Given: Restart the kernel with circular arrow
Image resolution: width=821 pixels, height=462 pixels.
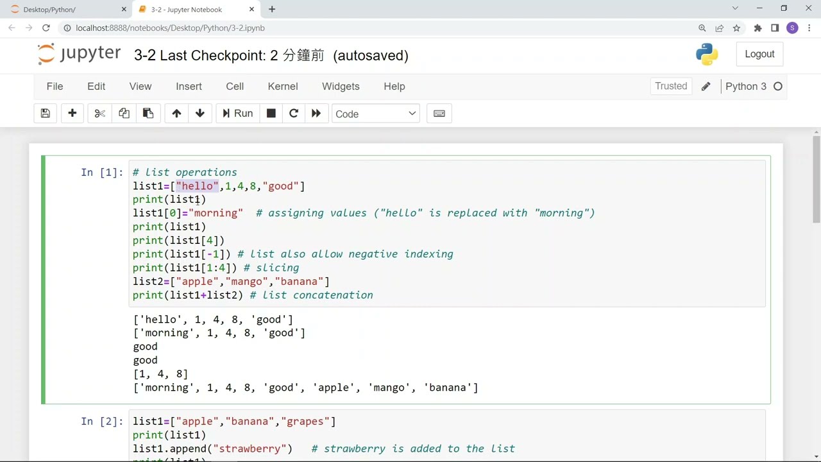Looking at the screenshot, I should (294, 114).
